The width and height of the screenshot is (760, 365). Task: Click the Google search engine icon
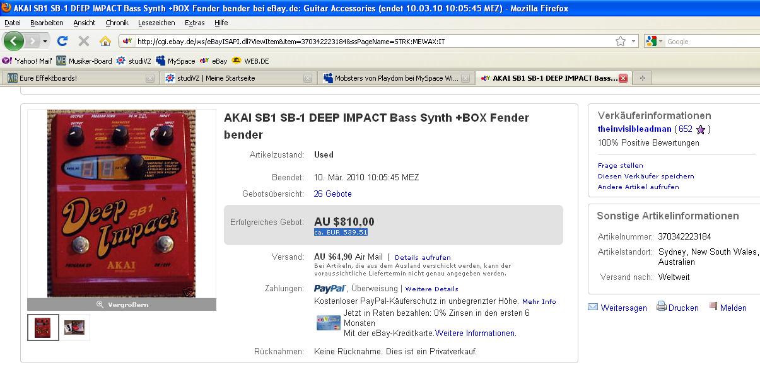pos(651,42)
